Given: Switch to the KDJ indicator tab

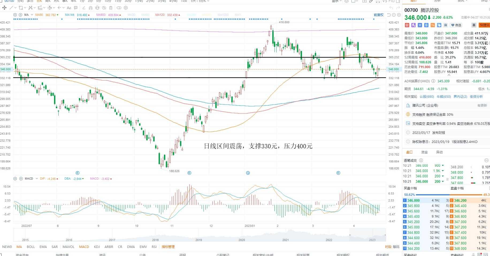Looking at the screenshot, I should [97, 247].
